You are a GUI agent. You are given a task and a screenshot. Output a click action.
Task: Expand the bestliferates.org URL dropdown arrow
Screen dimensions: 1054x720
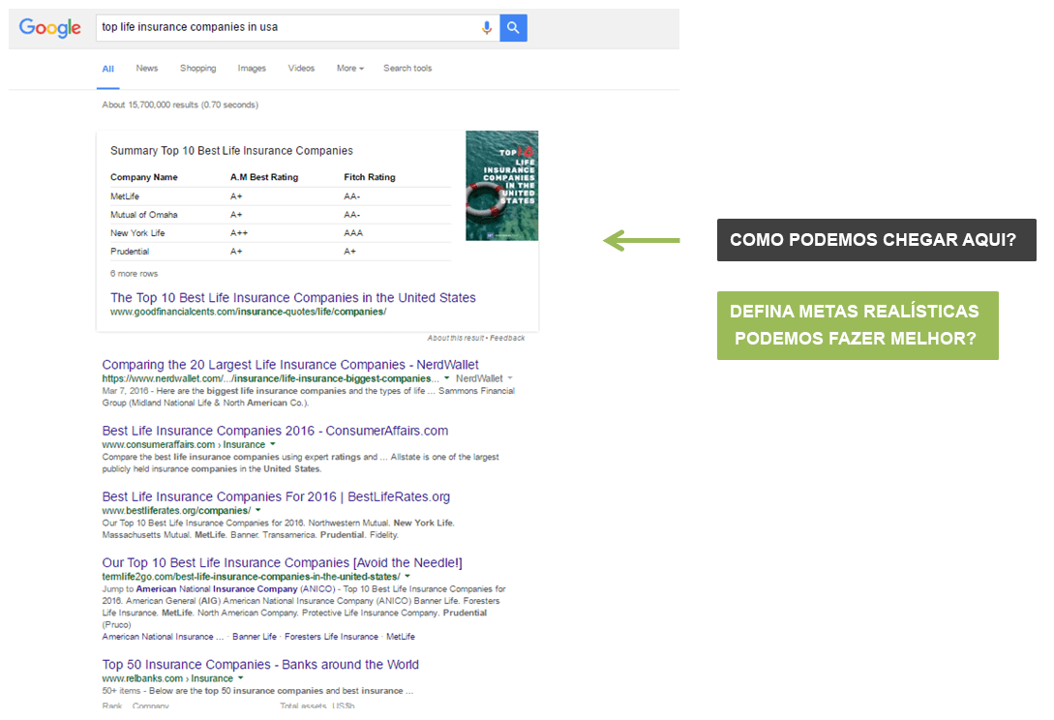click(258, 510)
